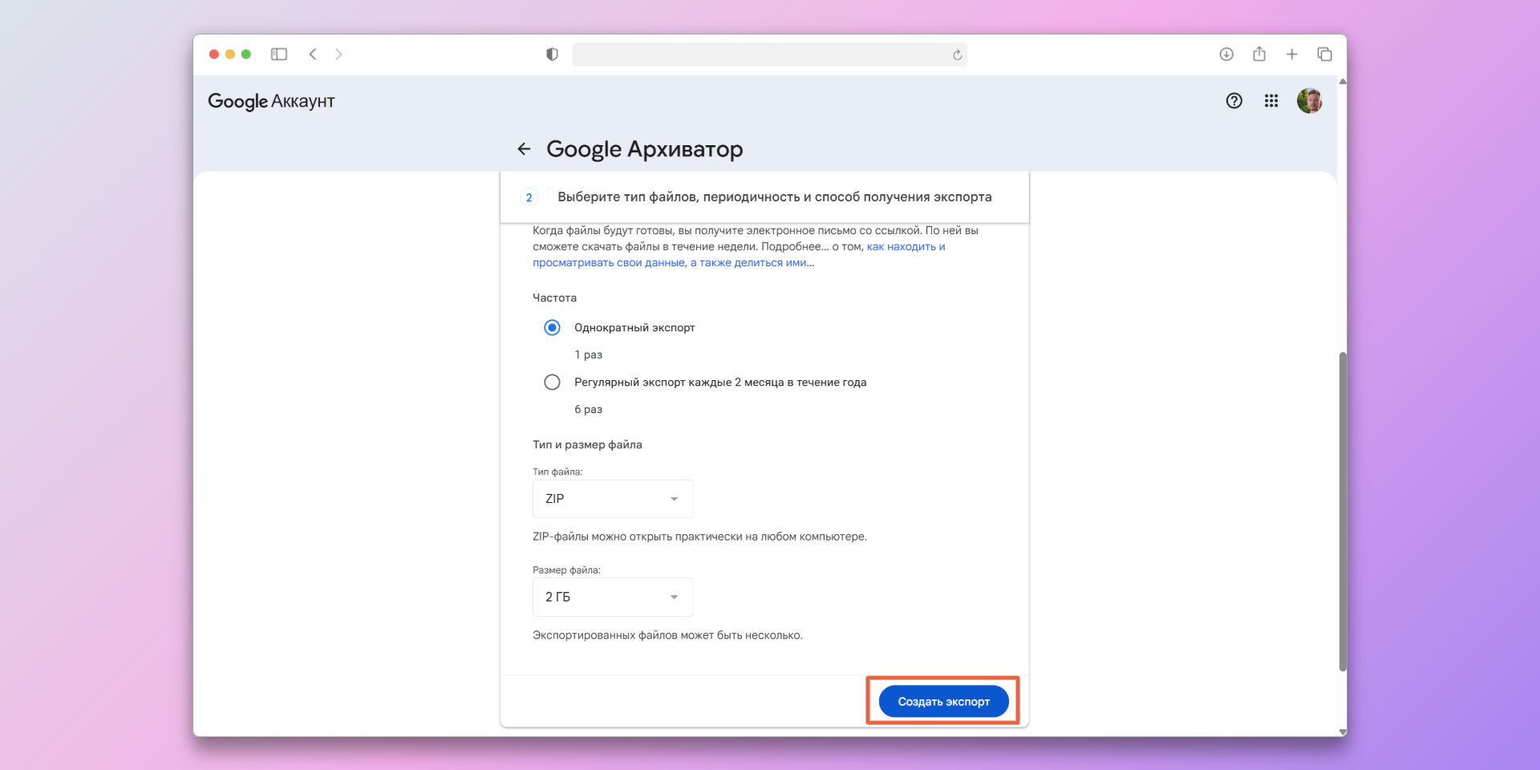Open the Google apps grid
Image resolution: width=1540 pixels, height=770 pixels.
tap(1271, 101)
